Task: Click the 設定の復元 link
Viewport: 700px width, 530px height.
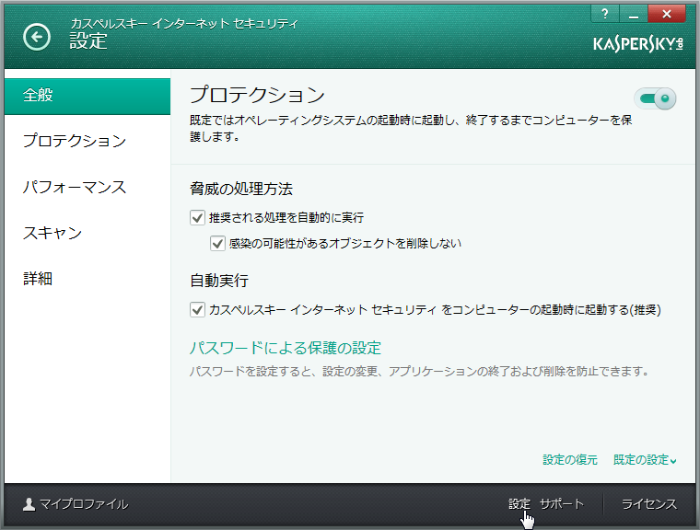Action: (569, 459)
